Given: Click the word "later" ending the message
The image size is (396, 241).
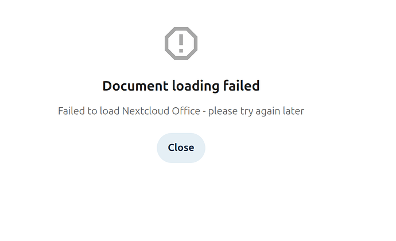Looking at the screenshot, I should pyautogui.click(x=293, y=111).
